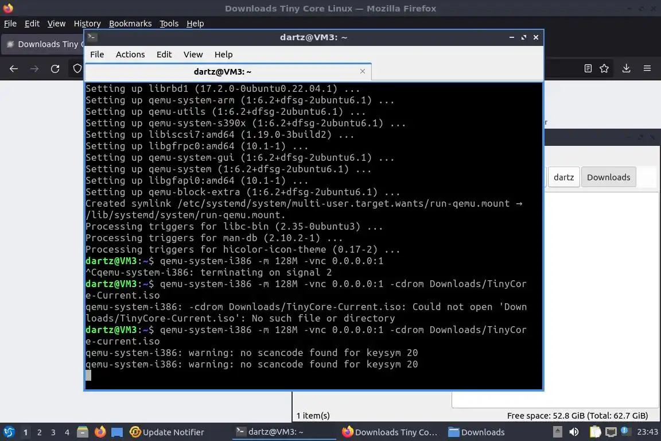Go forward in Firefox
The image size is (661, 441).
pyautogui.click(x=34, y=68)
